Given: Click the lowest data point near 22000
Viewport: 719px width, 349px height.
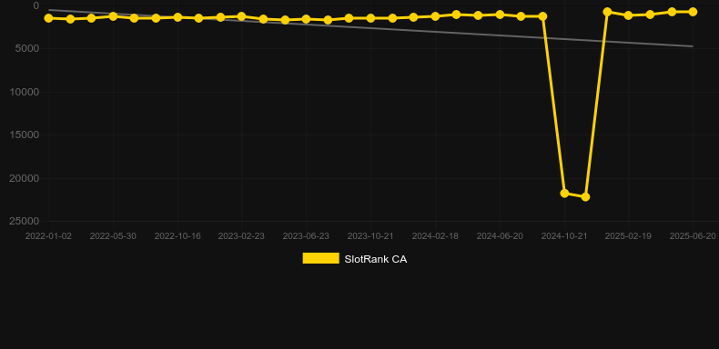Looking at the screenshot, I should [x=585, y=197].
